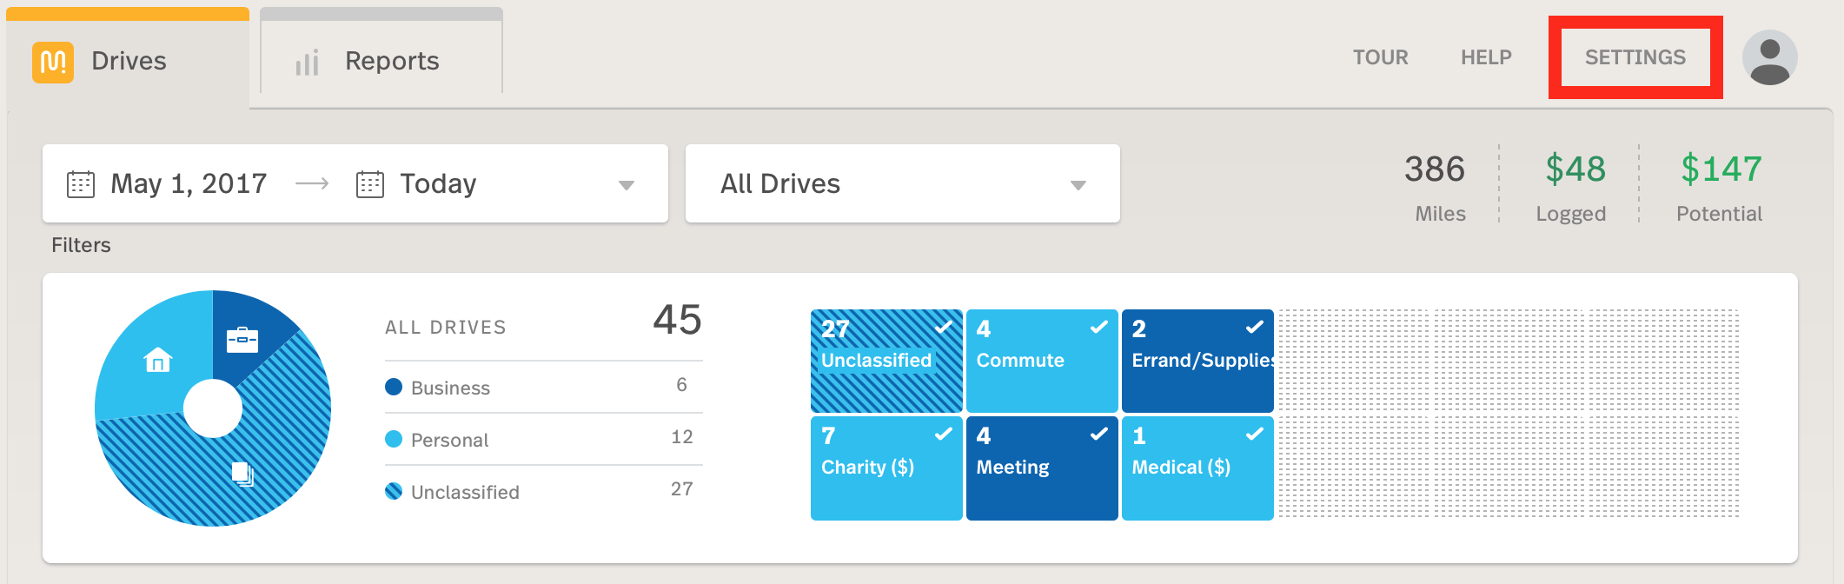Toggle the Unclassified tile checkmark
Viewport: 1844px width, 584px height.
click(x=944, y=328)
